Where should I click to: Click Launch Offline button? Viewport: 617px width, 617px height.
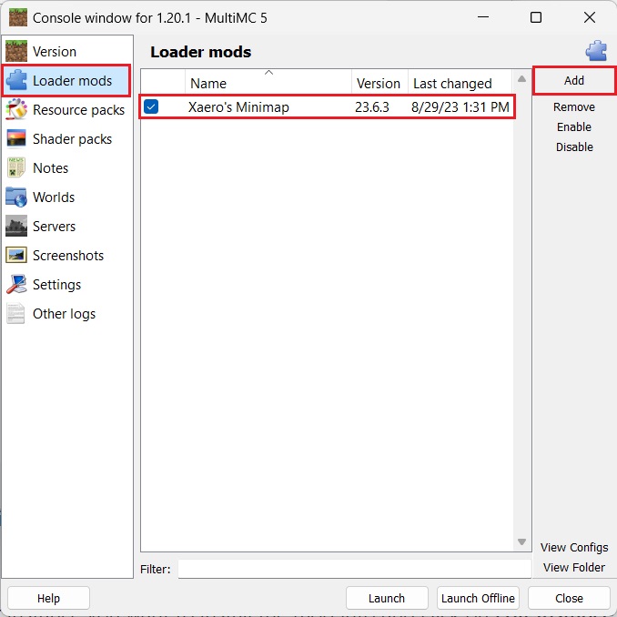478,598
